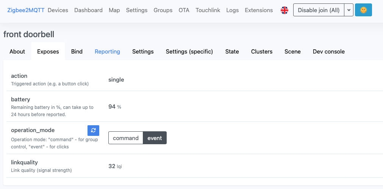Open the Devices page

coord(58,10)
